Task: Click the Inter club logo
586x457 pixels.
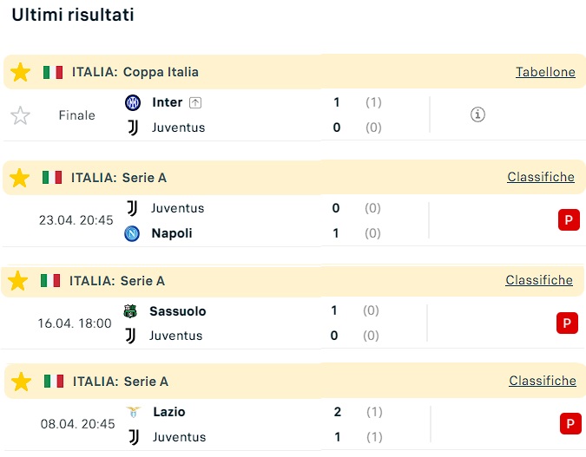Action: [132, 102]
